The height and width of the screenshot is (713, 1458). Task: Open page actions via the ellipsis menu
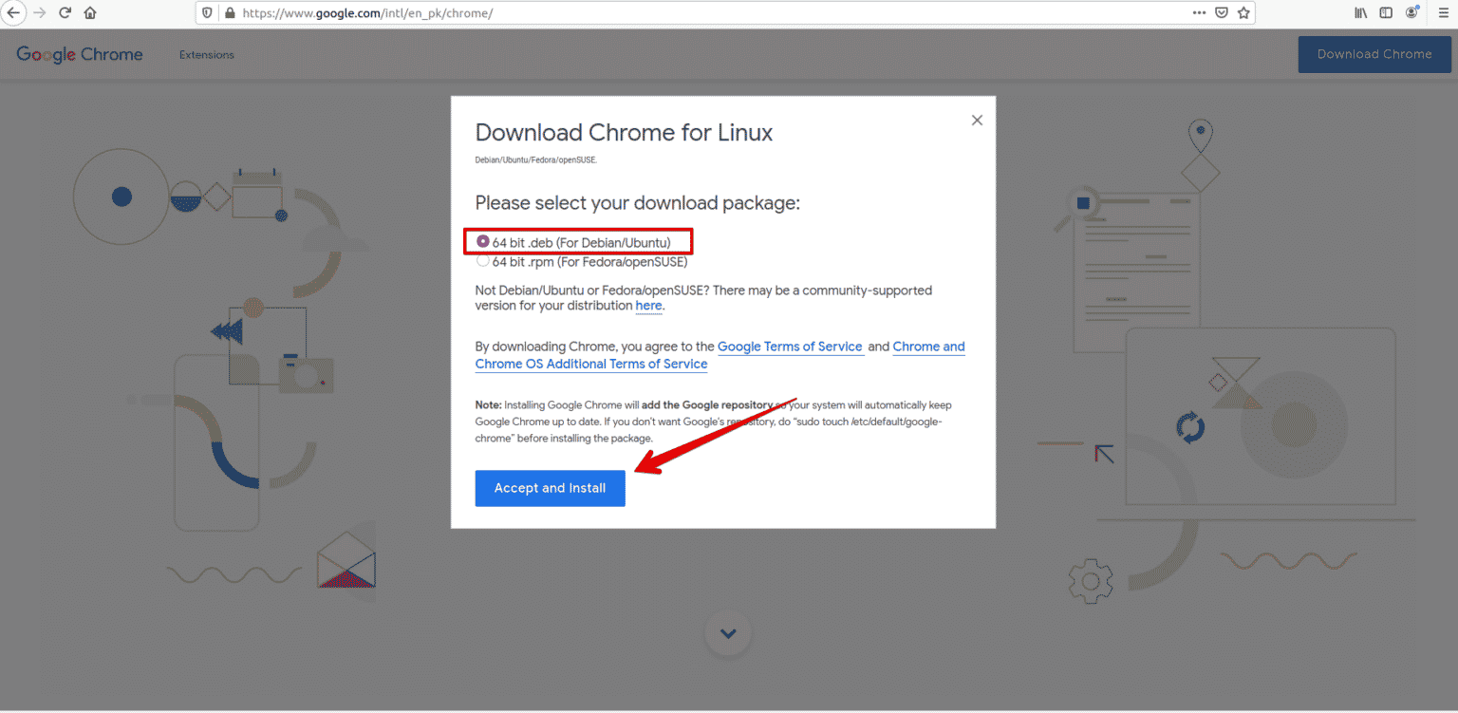pyautogui.click(x=1198, y=12)
